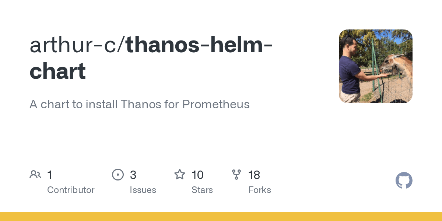Click the forks count 18
Viewport: 442px width, 221px height.
[x=254, y=175]
